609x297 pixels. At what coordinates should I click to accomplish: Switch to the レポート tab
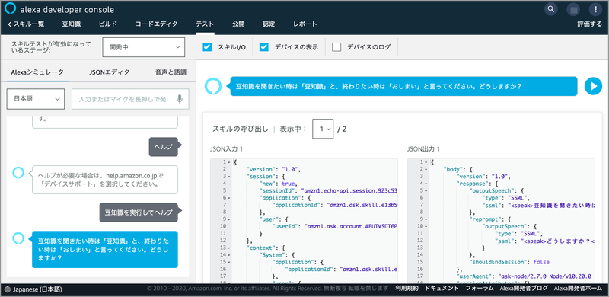305,24
